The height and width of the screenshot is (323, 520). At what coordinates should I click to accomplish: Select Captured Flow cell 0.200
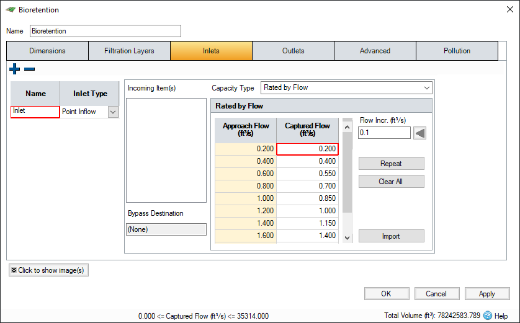[307, 149]
